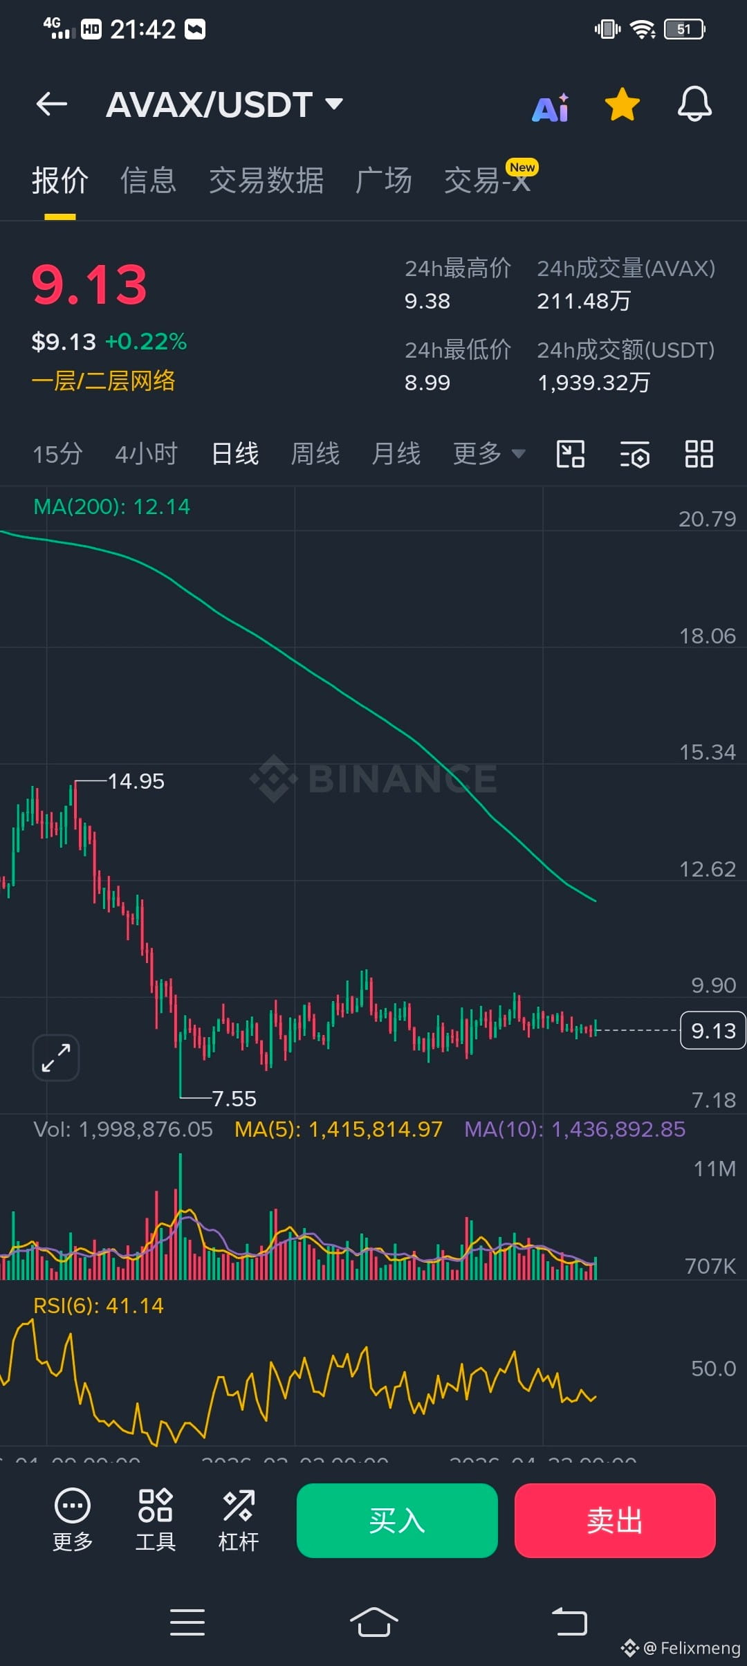This screenshot has height=1666, width=747.
Task: Open the 杠杆 margin icon
Action: click(239, 1521)
